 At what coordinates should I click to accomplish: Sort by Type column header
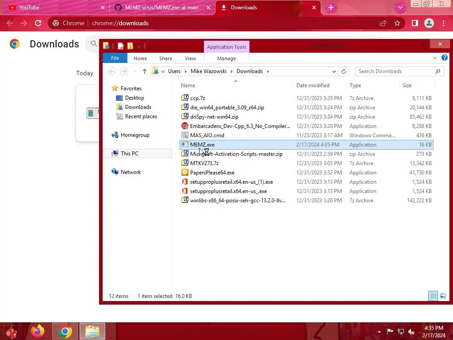point(355,85)
